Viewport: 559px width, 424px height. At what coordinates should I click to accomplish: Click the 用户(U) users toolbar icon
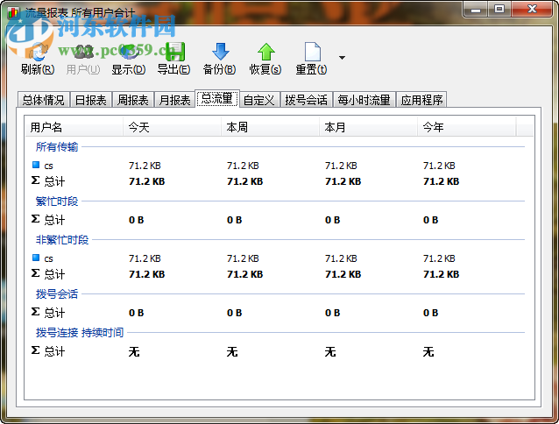pos(83,52)
